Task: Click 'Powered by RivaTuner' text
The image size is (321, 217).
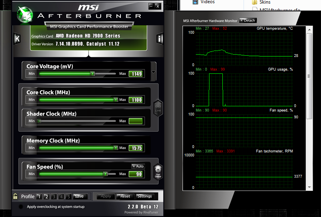Action: (x=141, y=212)
